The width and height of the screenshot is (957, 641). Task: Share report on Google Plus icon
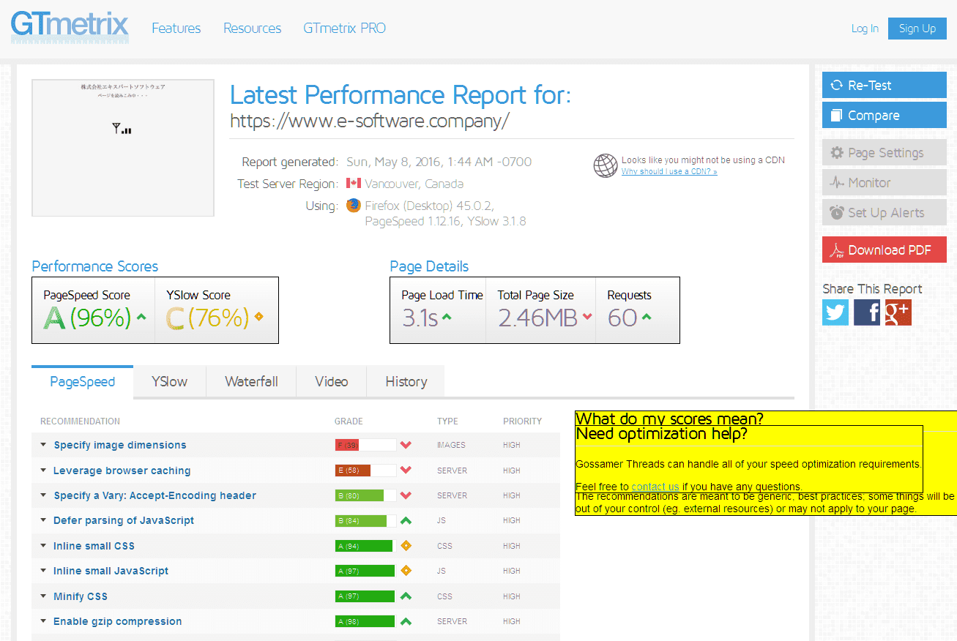tap(898, 312)
